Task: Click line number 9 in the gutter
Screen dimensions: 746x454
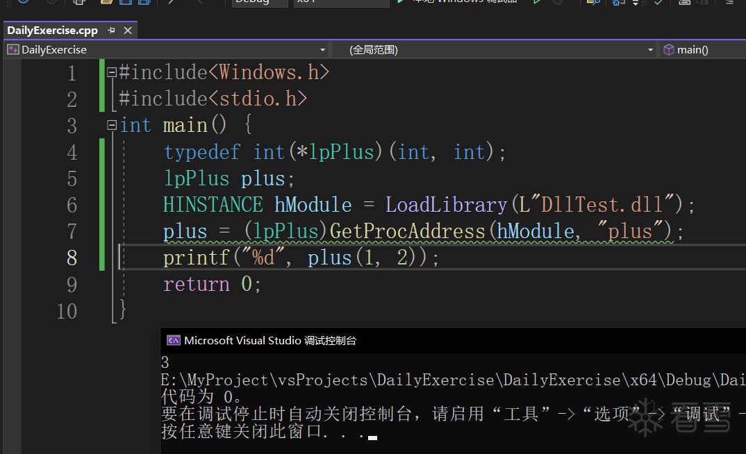Action: (72, 285)
